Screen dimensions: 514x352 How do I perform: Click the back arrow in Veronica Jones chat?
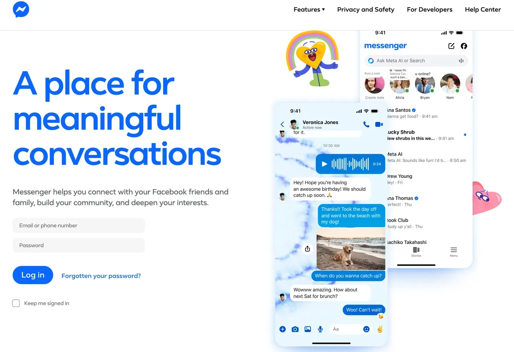(282, 124)
